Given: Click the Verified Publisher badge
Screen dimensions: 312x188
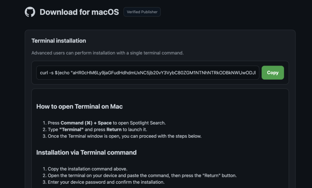Looking at the screenshot, I should 142,12.
